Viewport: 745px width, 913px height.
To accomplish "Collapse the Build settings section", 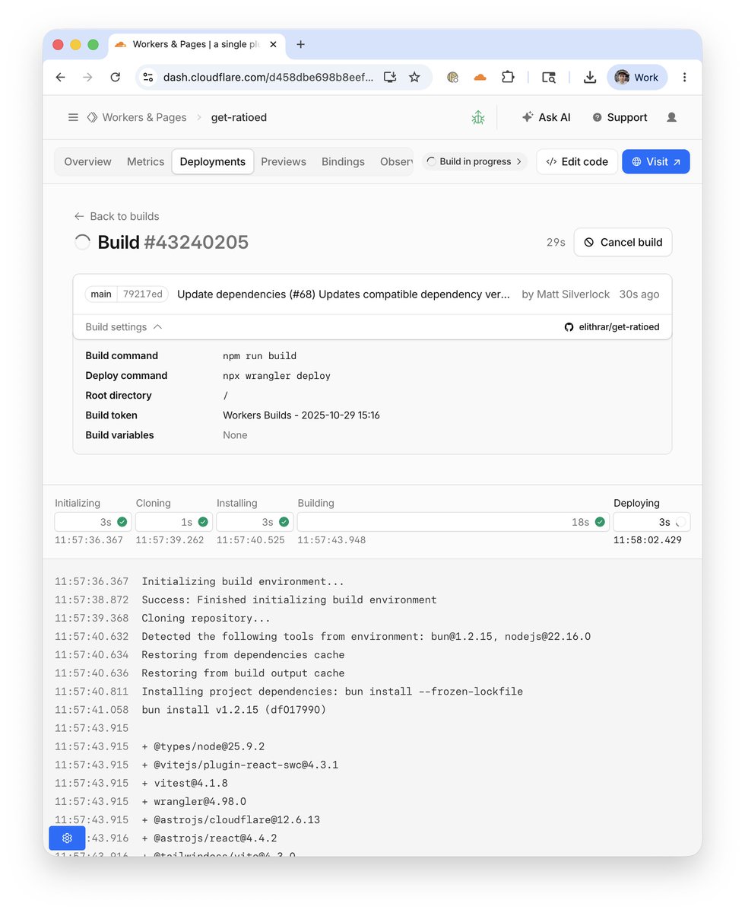I will tap(124, 327).
